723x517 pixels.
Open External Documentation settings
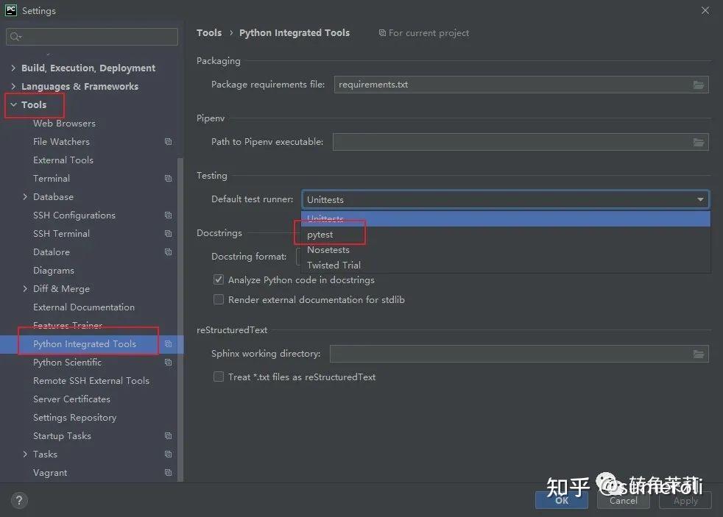(x=84, y=307)
